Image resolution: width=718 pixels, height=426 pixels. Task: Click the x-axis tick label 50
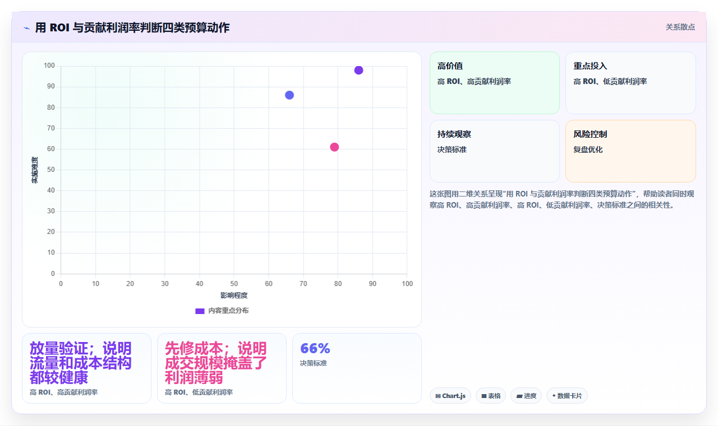(234, 284)
